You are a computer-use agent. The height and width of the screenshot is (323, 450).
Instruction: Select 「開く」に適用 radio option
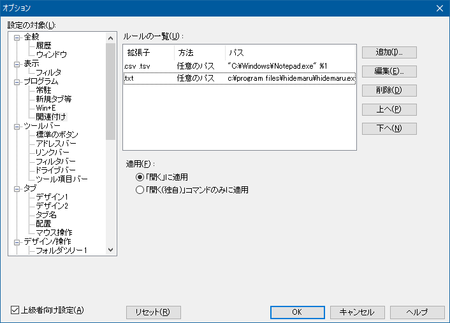140,177
